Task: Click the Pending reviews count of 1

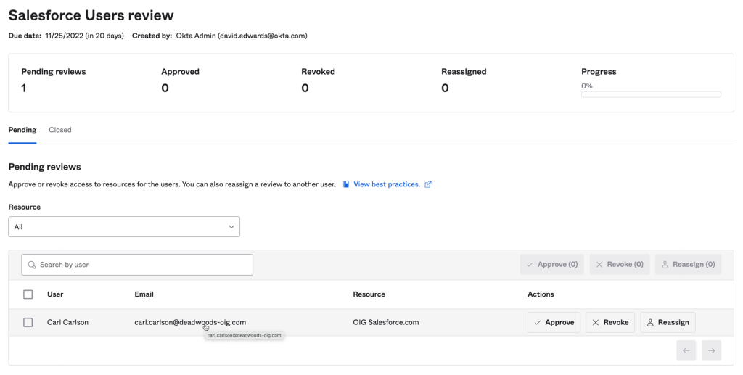Action: click(24, 88)
